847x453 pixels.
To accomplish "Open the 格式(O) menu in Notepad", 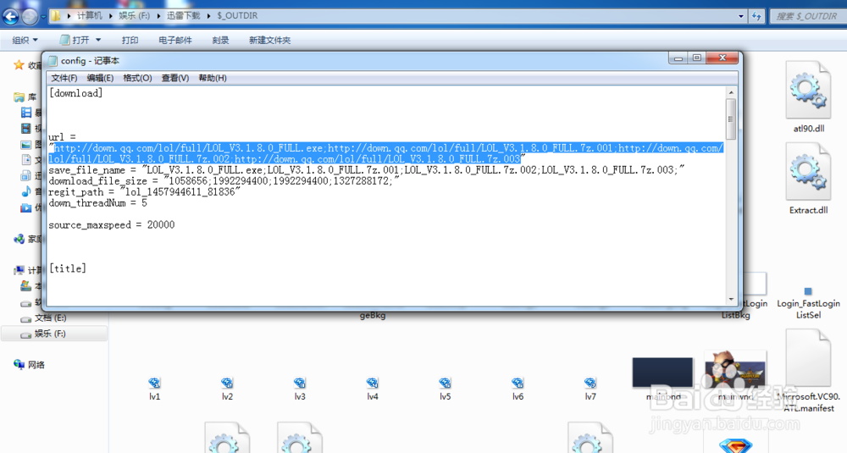I will click(x=137, y=78).
